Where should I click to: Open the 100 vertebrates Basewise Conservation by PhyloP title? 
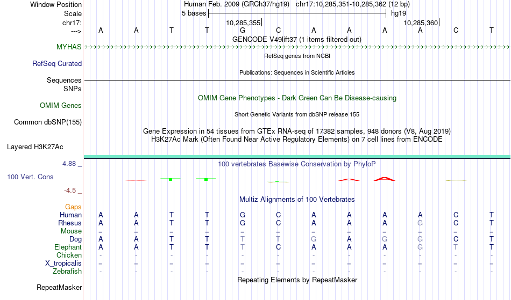pos(296,164)
